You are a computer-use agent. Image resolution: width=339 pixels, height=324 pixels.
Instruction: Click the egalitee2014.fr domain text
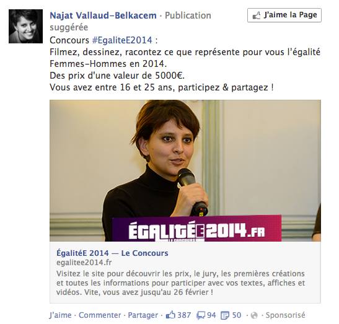[84, 263]
